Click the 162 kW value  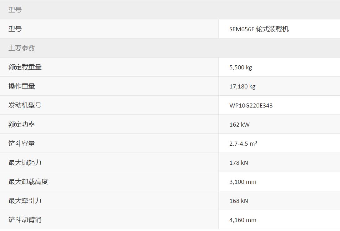(x=239, y=124)
